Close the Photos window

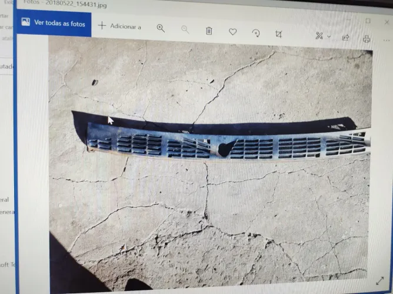387,22
